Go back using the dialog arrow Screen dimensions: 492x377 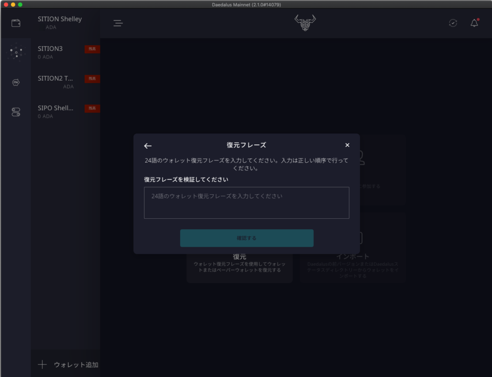click(148, 146)
